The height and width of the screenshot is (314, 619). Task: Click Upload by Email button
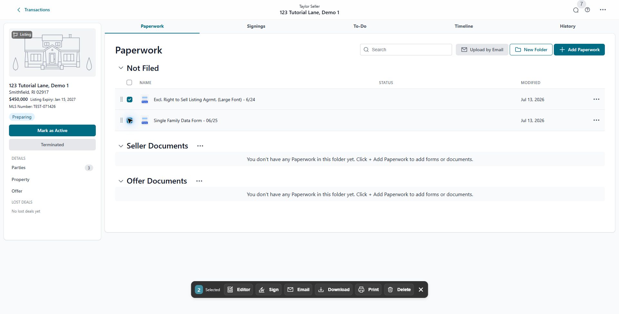[x=482, y=50]
